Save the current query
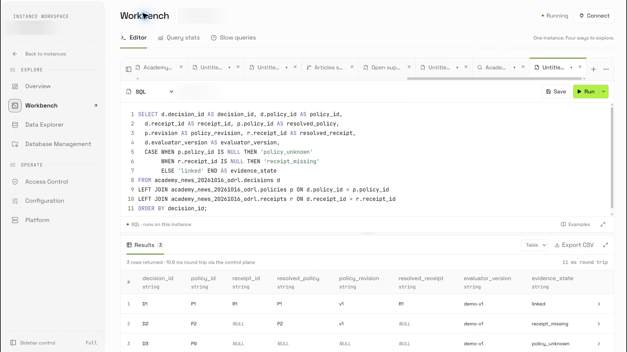The width and height of the screenshot is (627, 352). tap(556, 92)
